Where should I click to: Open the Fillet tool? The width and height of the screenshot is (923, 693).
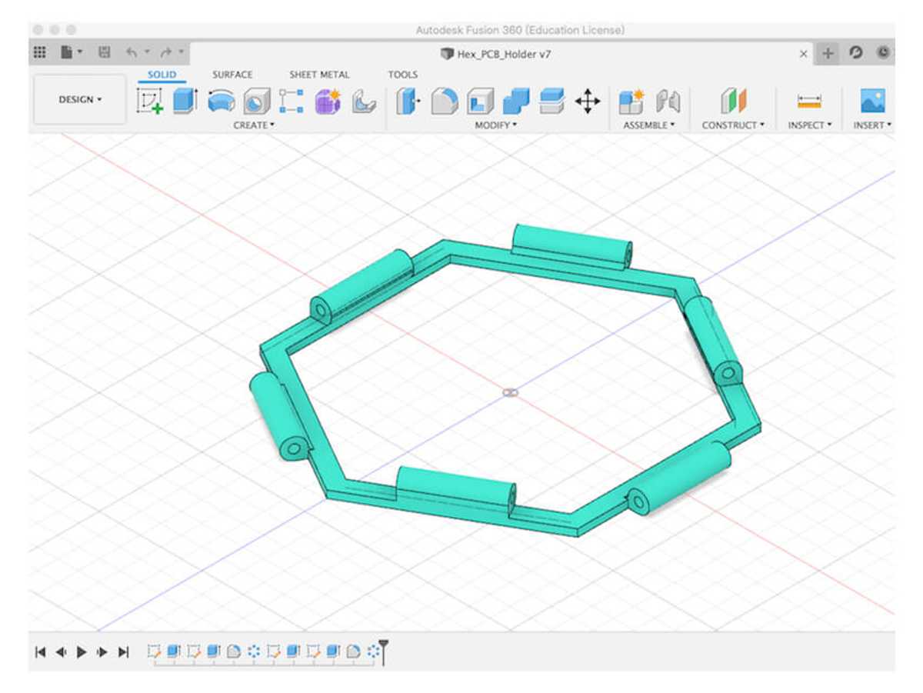(444, 101)
